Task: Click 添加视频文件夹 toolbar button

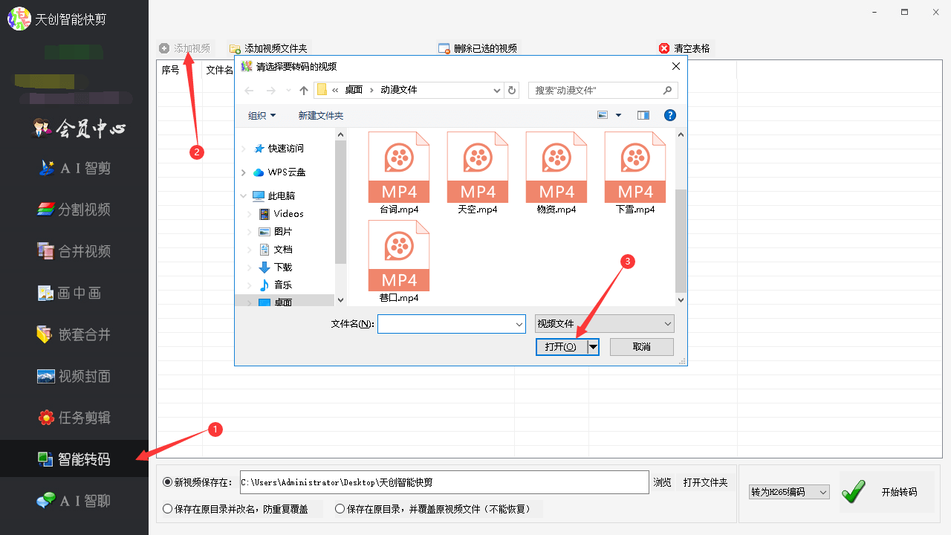Action: point(268,48)
